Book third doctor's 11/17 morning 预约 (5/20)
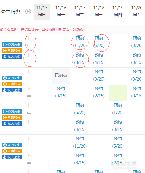 80,109
